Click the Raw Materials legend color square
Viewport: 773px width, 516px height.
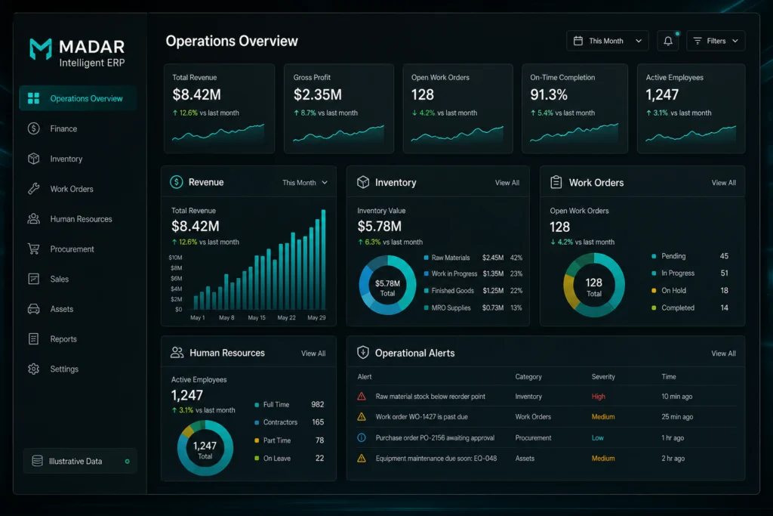tap(426, 258)
